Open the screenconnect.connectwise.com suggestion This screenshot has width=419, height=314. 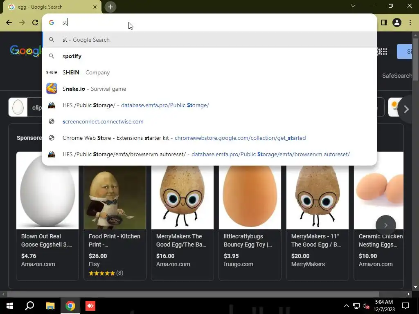point(209,121)
